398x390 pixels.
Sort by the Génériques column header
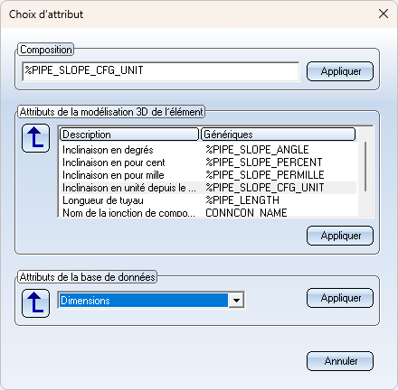[278, 135]
